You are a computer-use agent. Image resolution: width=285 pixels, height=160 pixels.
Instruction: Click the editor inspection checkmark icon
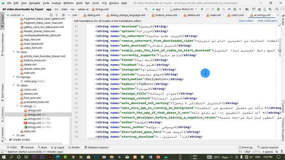click(x=279, y=25)
